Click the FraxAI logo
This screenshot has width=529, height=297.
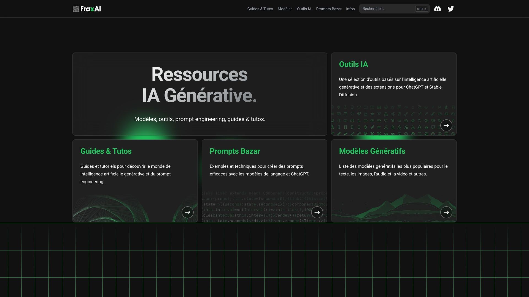[x=87, y=9]
